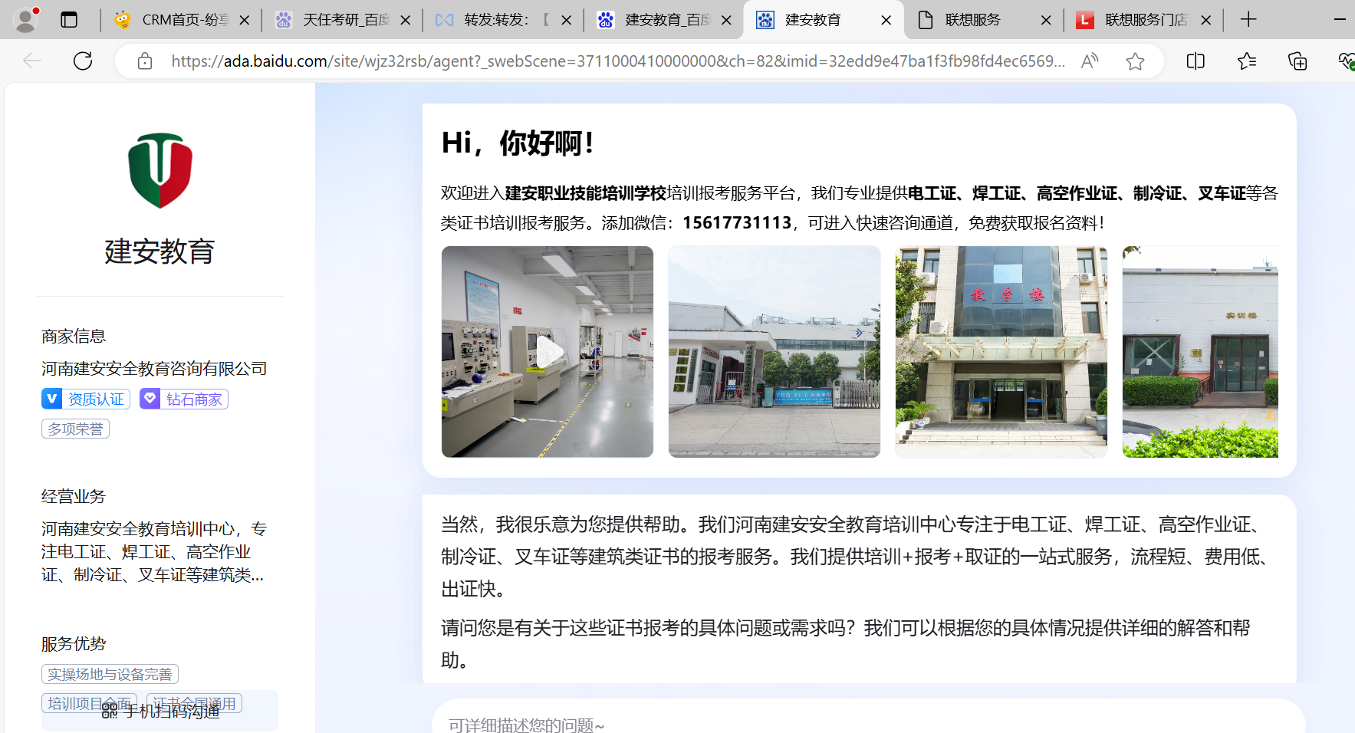Open the browser profile avatar
This screenshot has width=1355, height=733.
pyautogui.click(x=26, y=20)
